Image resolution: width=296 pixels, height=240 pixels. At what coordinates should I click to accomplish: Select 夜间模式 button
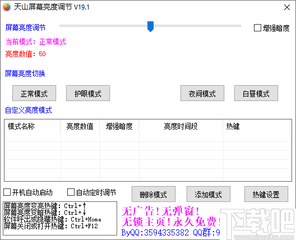(x=202, y=93)
